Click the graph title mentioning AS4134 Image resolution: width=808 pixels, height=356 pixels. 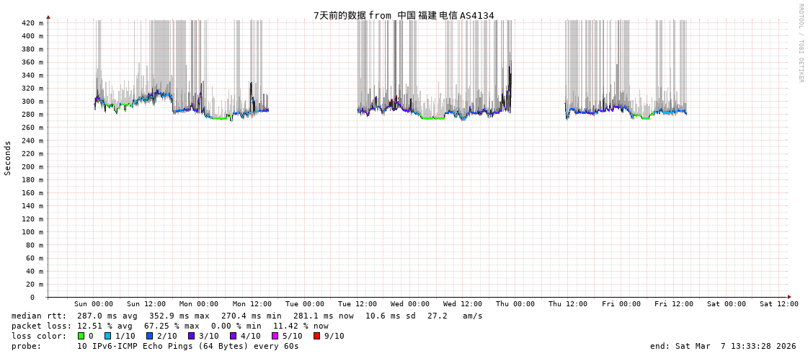tap(404, 15)
